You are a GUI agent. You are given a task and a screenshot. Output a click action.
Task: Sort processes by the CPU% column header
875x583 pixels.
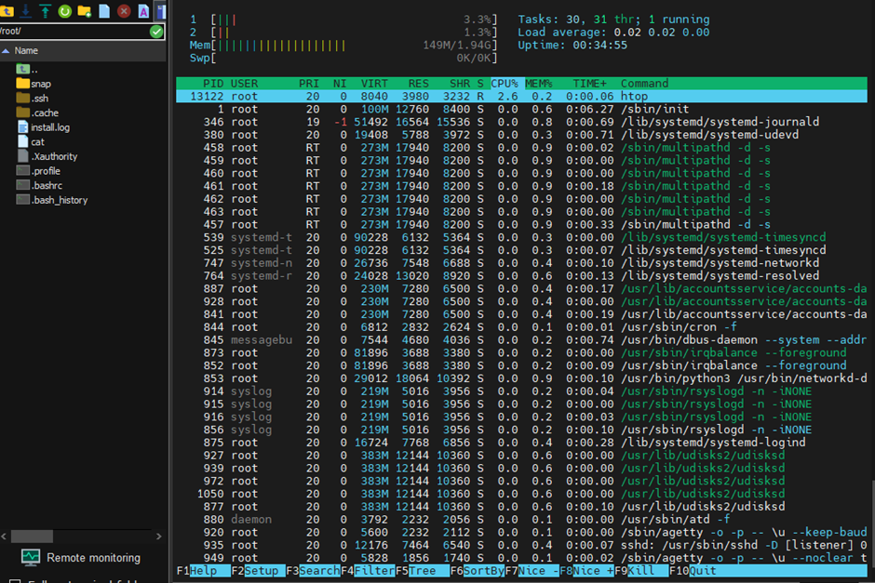(505, 84)
